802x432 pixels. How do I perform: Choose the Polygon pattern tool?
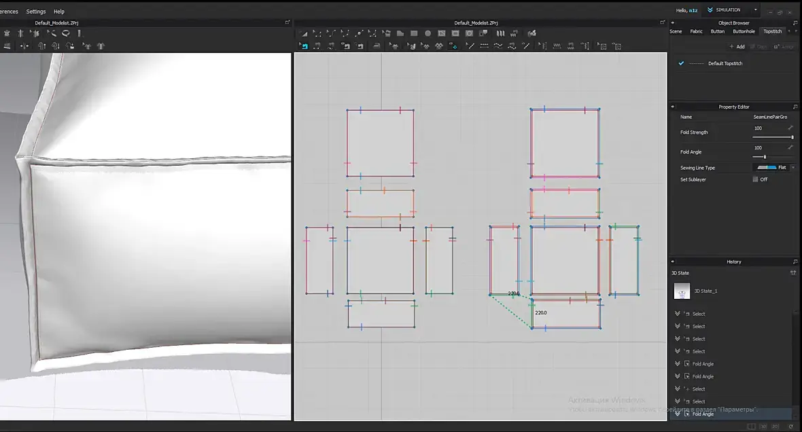tap(400, 33)
